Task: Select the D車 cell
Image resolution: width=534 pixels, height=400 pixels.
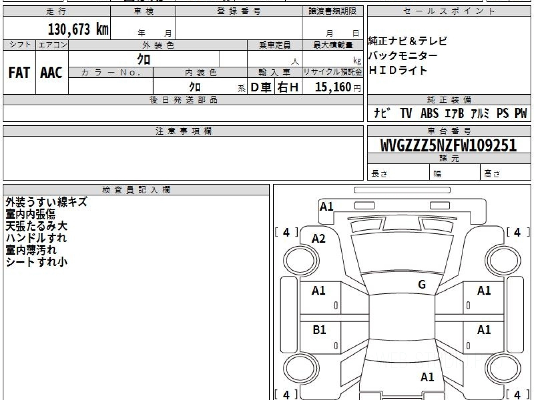Action: 261,87
